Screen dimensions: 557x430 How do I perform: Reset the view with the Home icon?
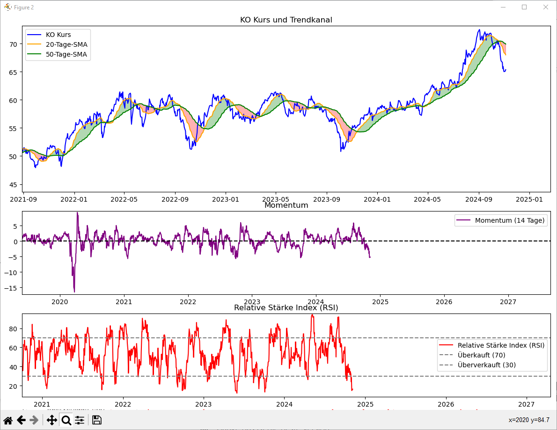coord(8,421)
